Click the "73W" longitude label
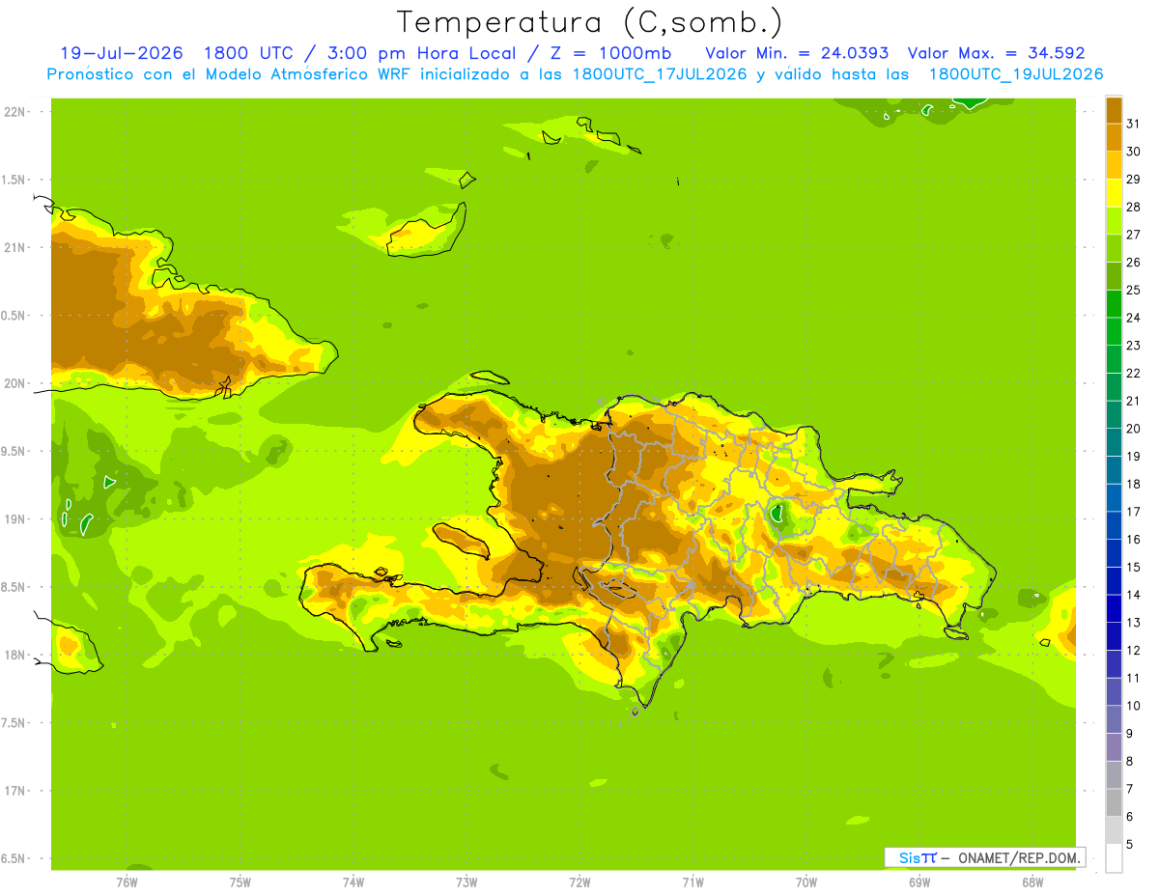The height and width of the screenshot is (895, 1159). click(466, 882)
